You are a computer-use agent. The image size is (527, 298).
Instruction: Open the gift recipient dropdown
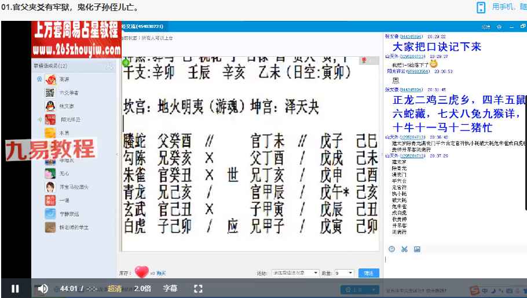[295, 272]
